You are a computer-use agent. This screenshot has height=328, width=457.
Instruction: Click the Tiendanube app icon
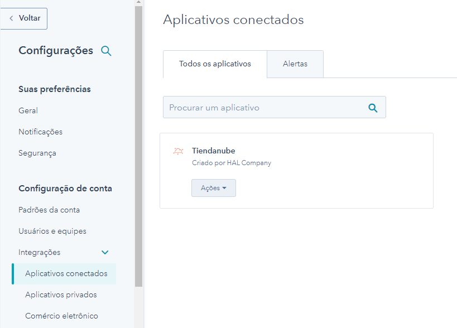178,151
